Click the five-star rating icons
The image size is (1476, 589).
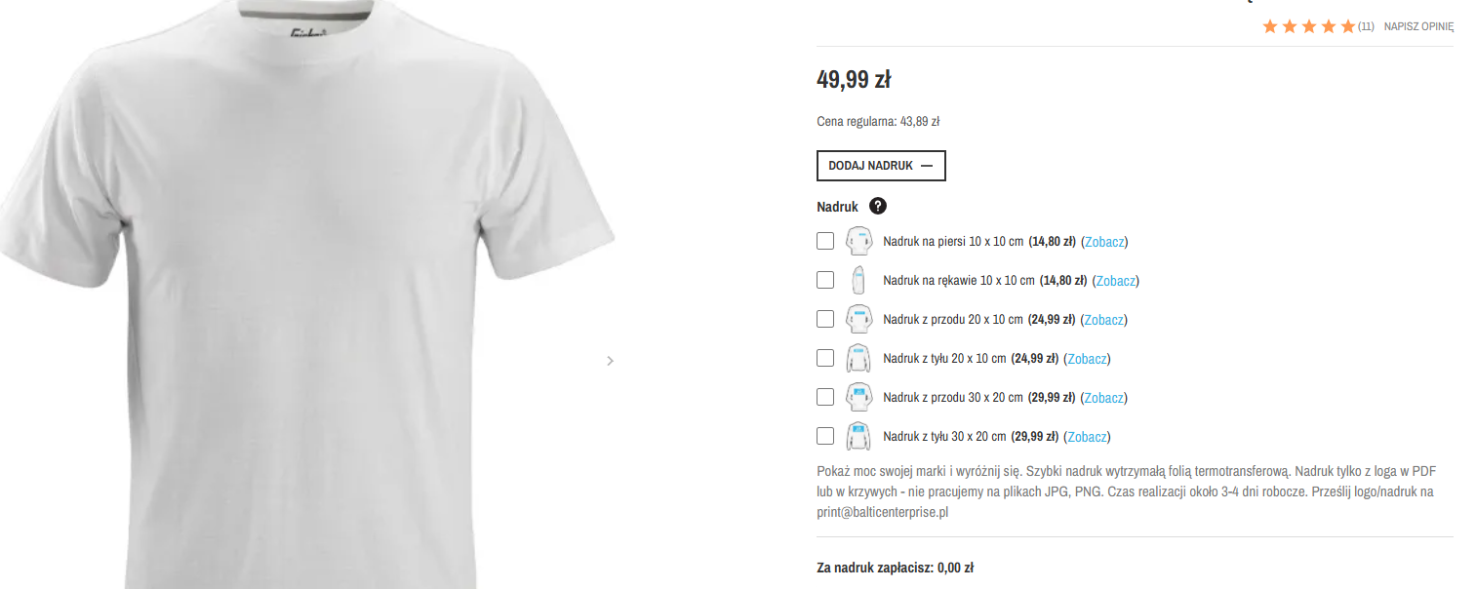click(1308, 26)
